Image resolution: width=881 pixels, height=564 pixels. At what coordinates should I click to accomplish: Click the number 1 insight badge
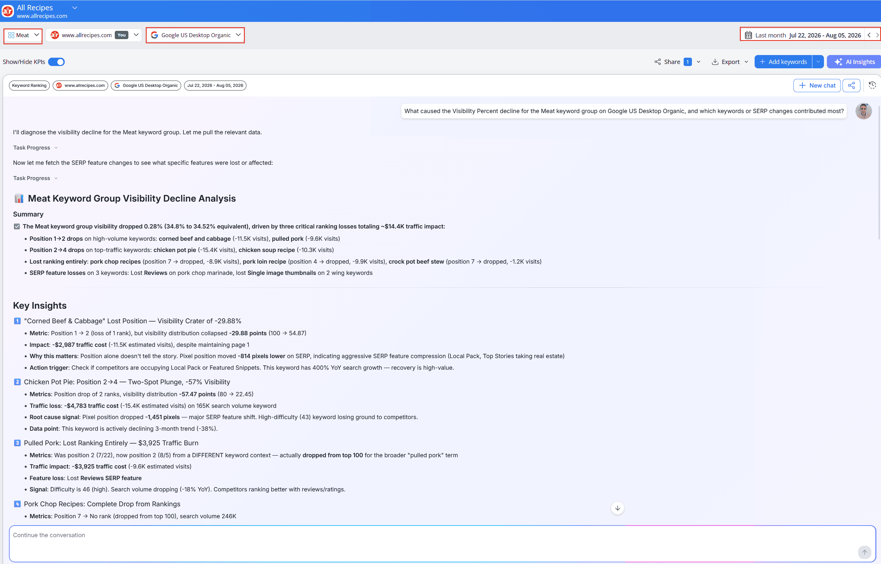17,321
